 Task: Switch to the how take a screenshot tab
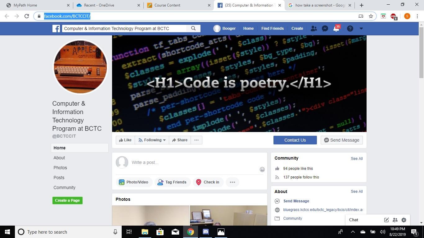pos(320,5)
